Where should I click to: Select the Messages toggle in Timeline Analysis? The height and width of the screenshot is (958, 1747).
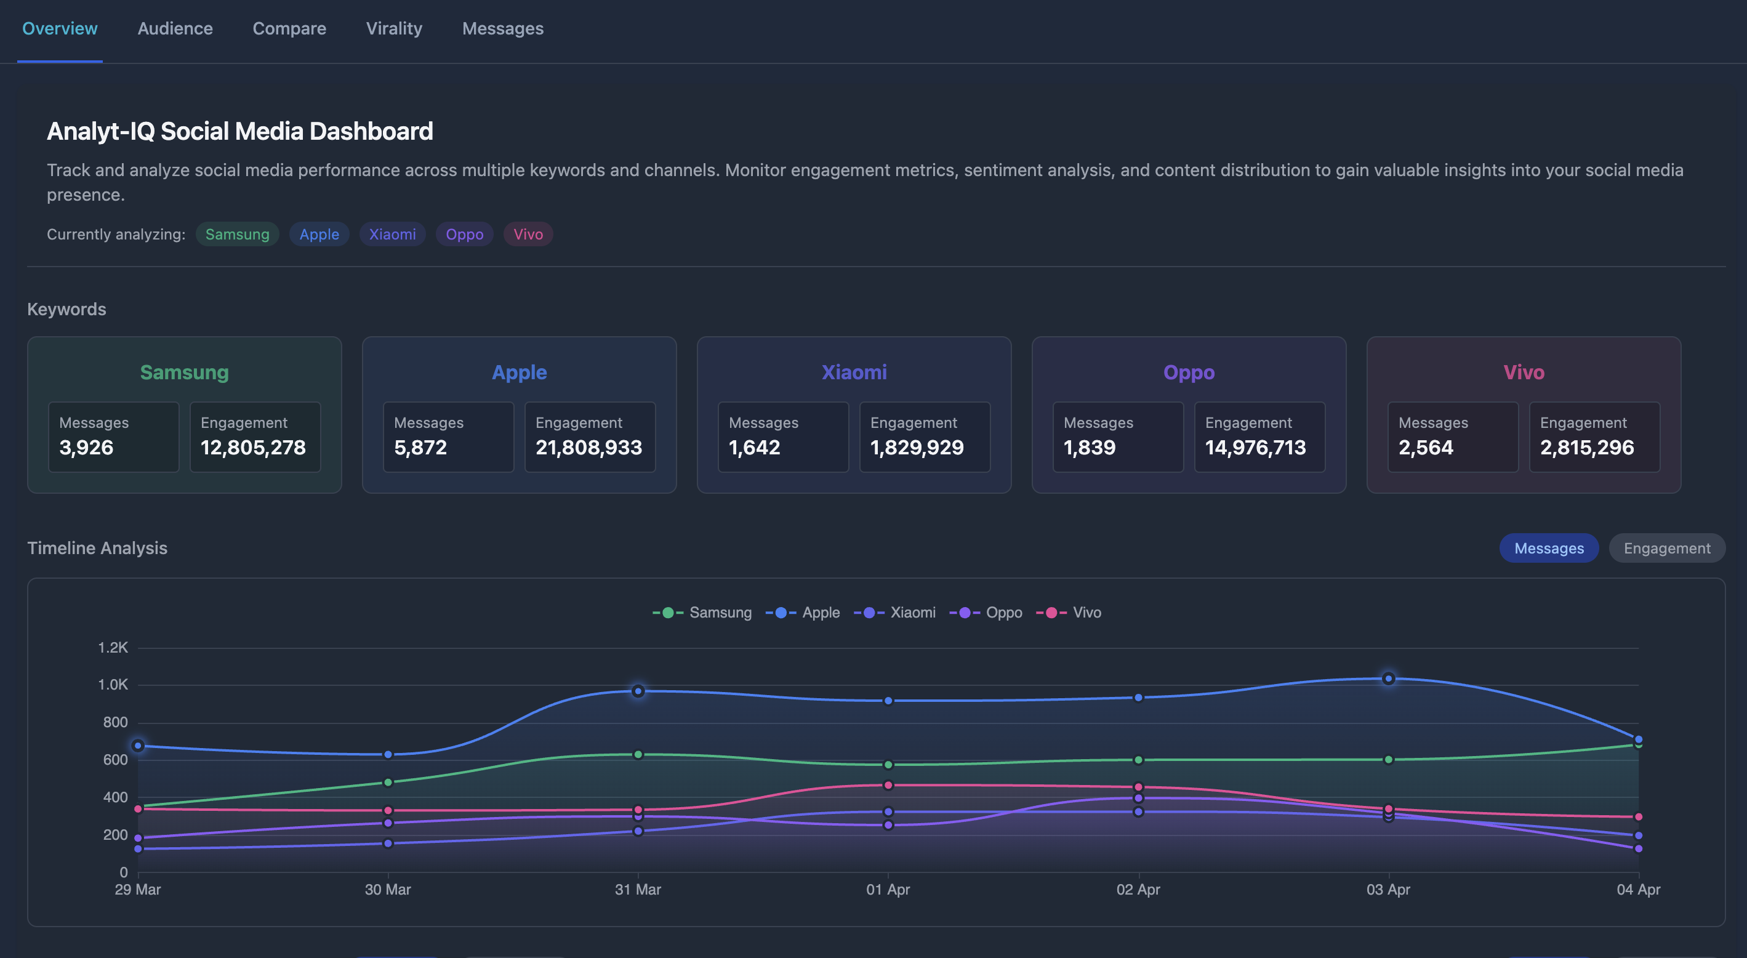(x=1548, y=548)
